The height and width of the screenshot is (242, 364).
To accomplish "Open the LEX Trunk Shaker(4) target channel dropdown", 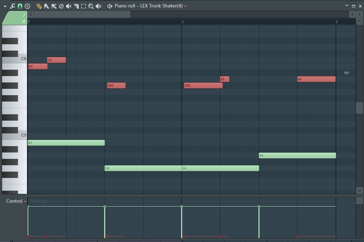I will pos(185,6).
